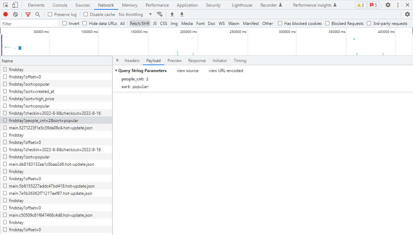Select request findstay?sort=high_price

[56, 99]
